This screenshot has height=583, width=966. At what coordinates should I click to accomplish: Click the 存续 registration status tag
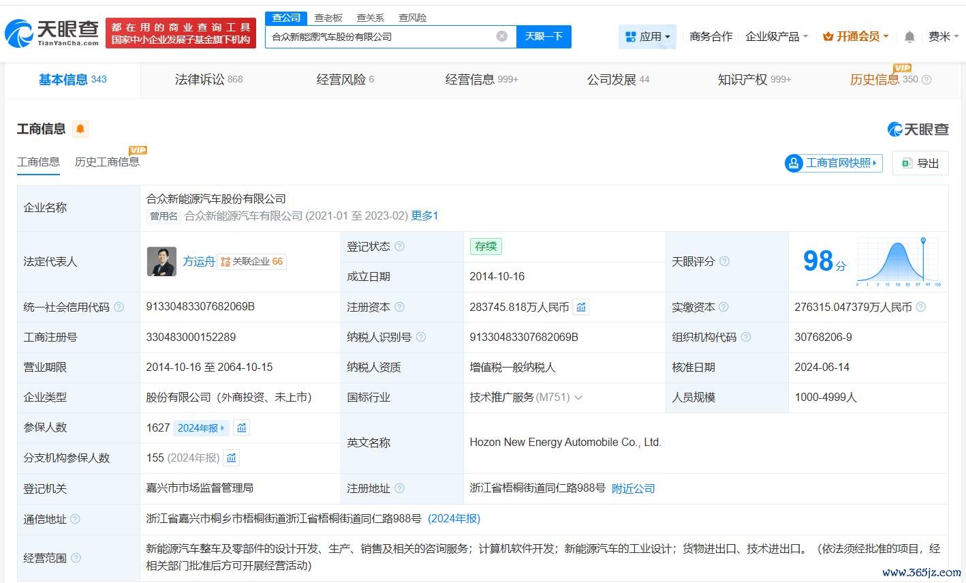(486, 246)
